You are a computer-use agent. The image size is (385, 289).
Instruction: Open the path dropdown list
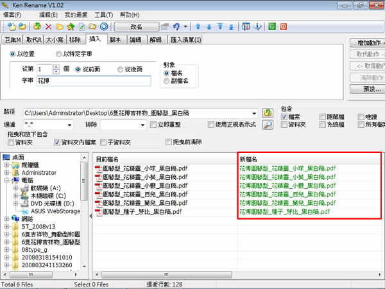[256, 113]
